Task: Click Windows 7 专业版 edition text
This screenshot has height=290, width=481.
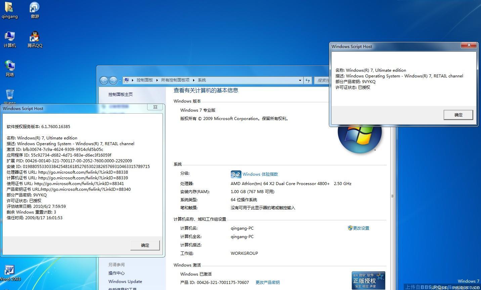Action: pyautogui.click(x=198, y=110)
